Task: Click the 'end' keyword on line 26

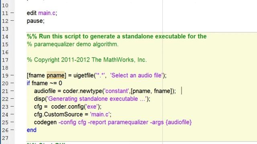Action: (32, 130)
